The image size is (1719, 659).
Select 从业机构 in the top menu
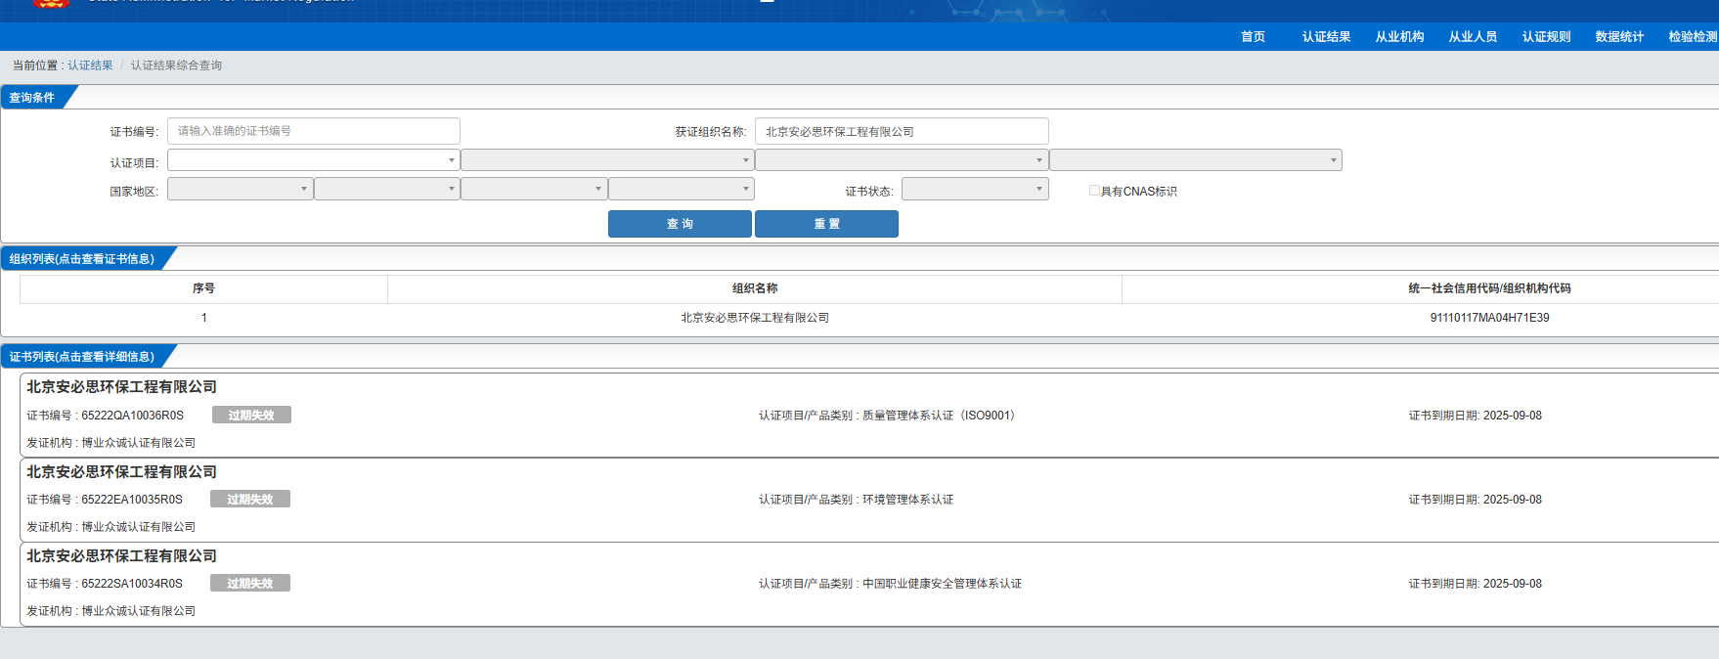tap(1399, 37)
